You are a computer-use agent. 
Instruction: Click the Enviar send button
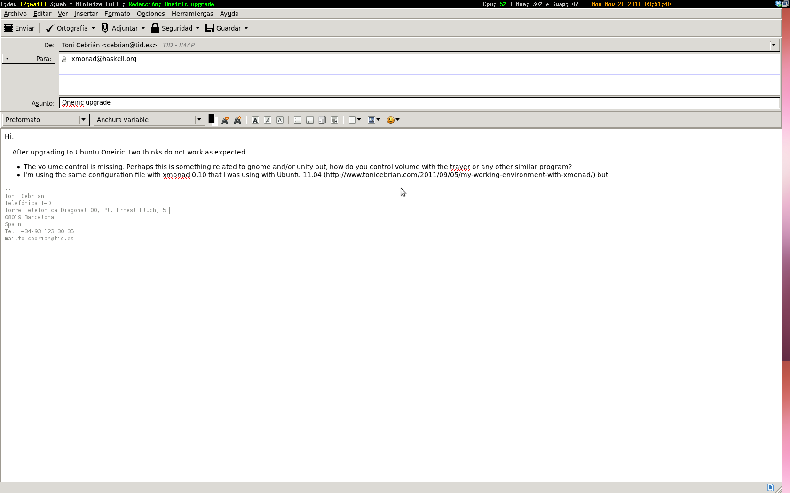19,28
